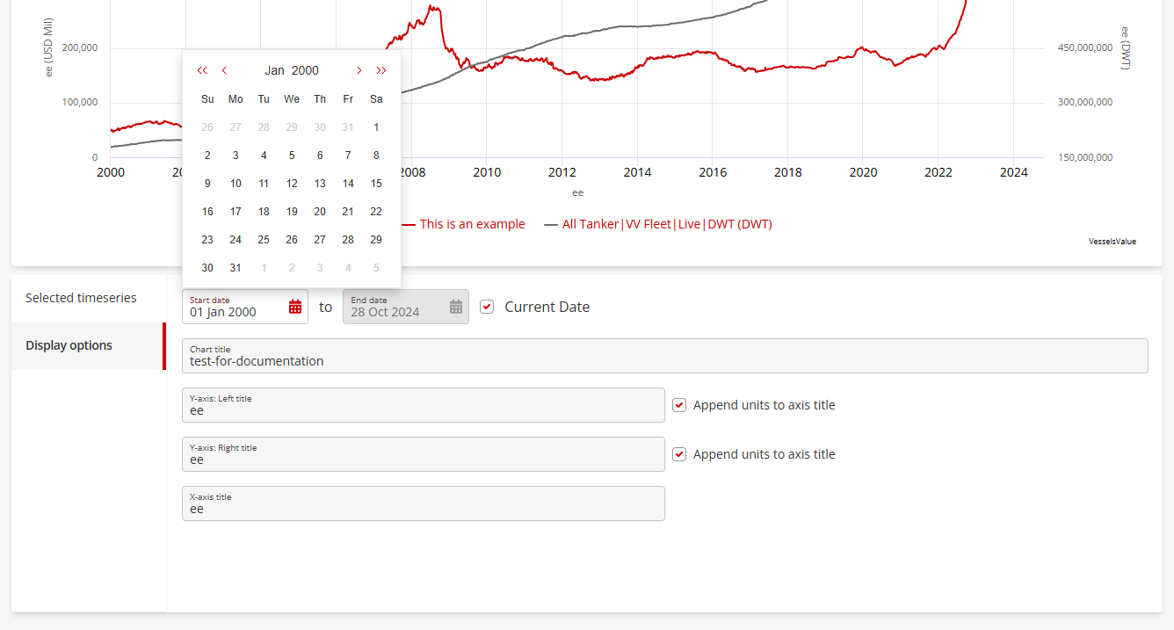Switch to the 'Selected timeseries' tab
This screenshot has width=1174, height=630.
click(x=81, y=297)
